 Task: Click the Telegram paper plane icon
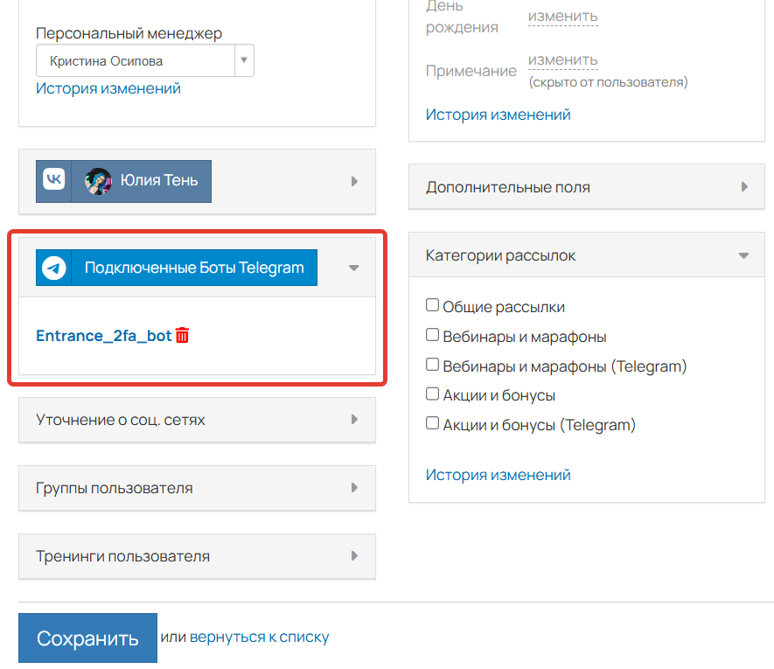pyautogui.click(x=54, y=268)
